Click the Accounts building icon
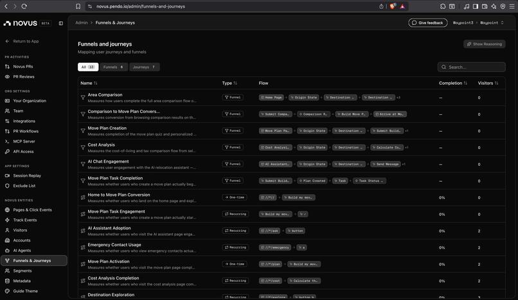518x300 pixels. pos(7,240)
